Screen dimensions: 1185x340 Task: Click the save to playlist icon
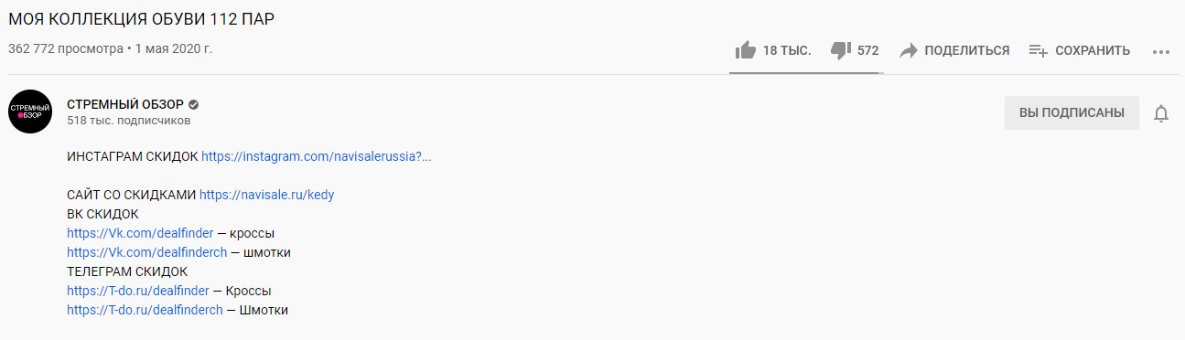[1038, 51]
